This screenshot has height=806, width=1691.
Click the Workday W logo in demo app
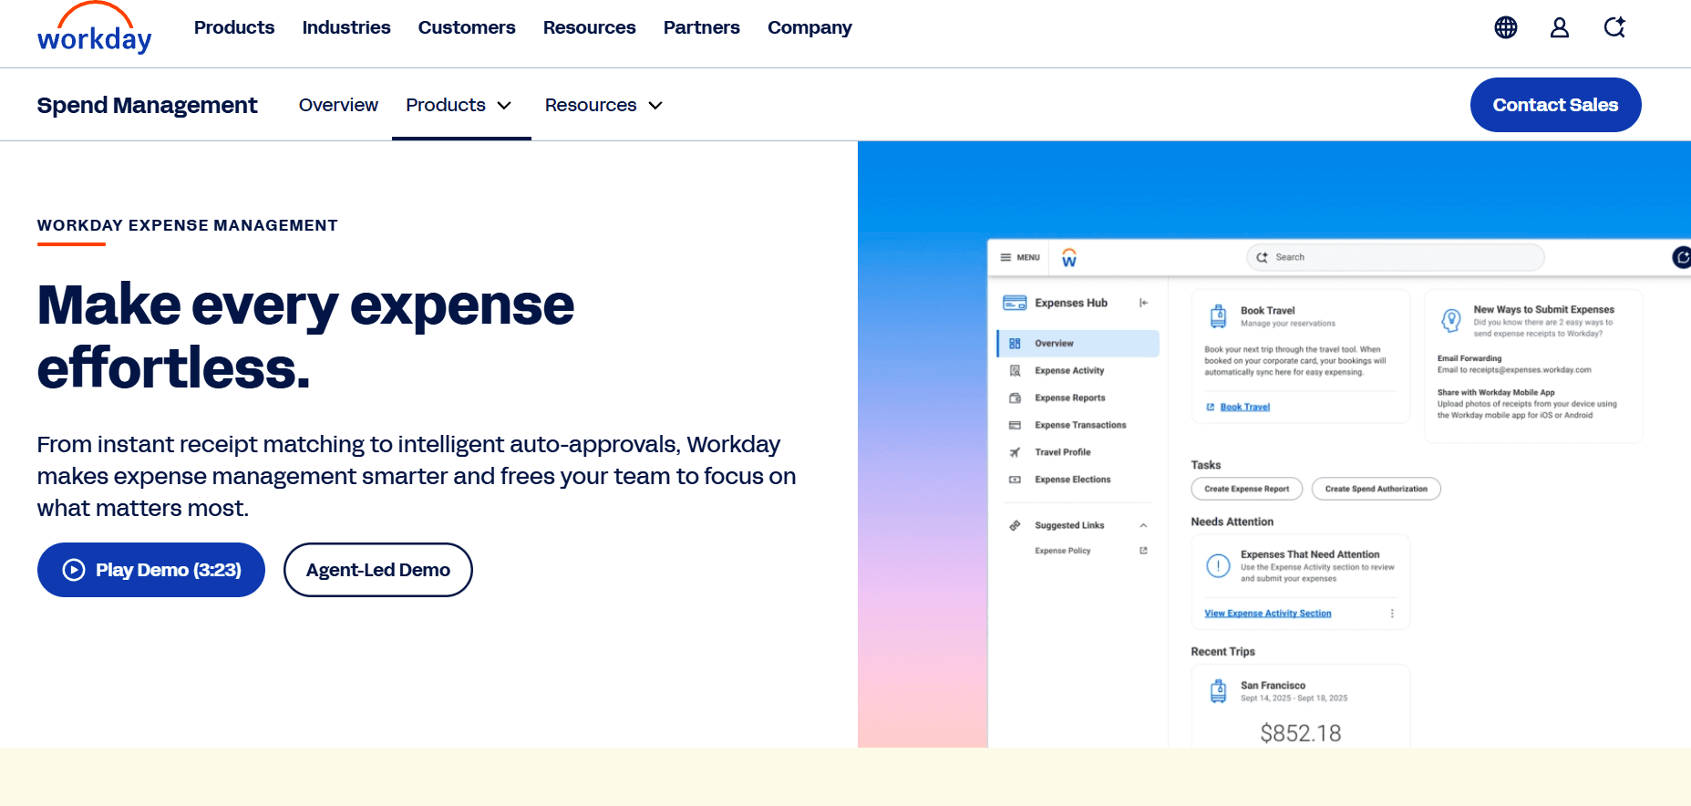coord(1069,258)
